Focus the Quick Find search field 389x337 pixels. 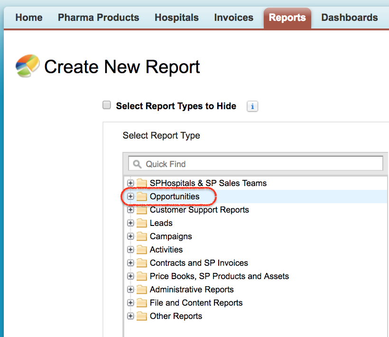click(x=256, y=164)
